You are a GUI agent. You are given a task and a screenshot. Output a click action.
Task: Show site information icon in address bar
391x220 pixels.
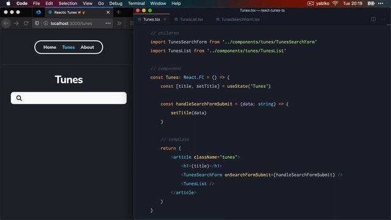pyautogui.click(x=46, y=23)
